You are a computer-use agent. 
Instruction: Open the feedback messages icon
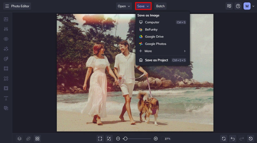tap(229, 6)
